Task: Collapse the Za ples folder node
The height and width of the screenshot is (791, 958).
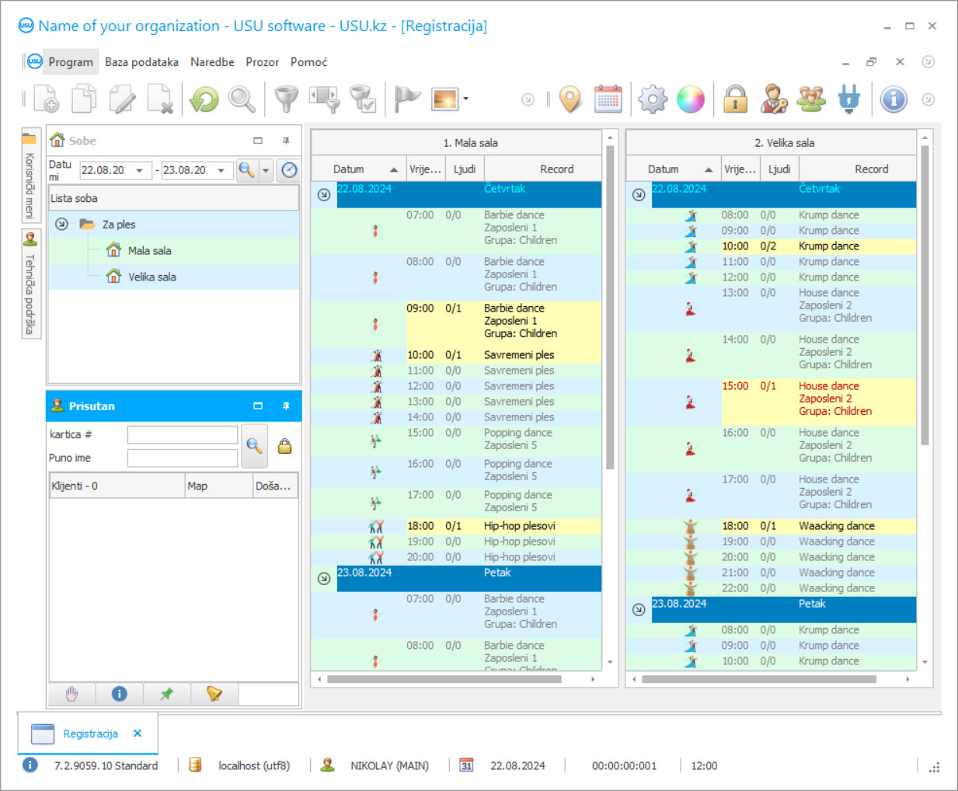Action: tap(61, 225)
